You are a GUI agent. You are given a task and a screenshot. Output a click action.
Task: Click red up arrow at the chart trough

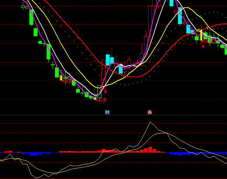(105, 91)
